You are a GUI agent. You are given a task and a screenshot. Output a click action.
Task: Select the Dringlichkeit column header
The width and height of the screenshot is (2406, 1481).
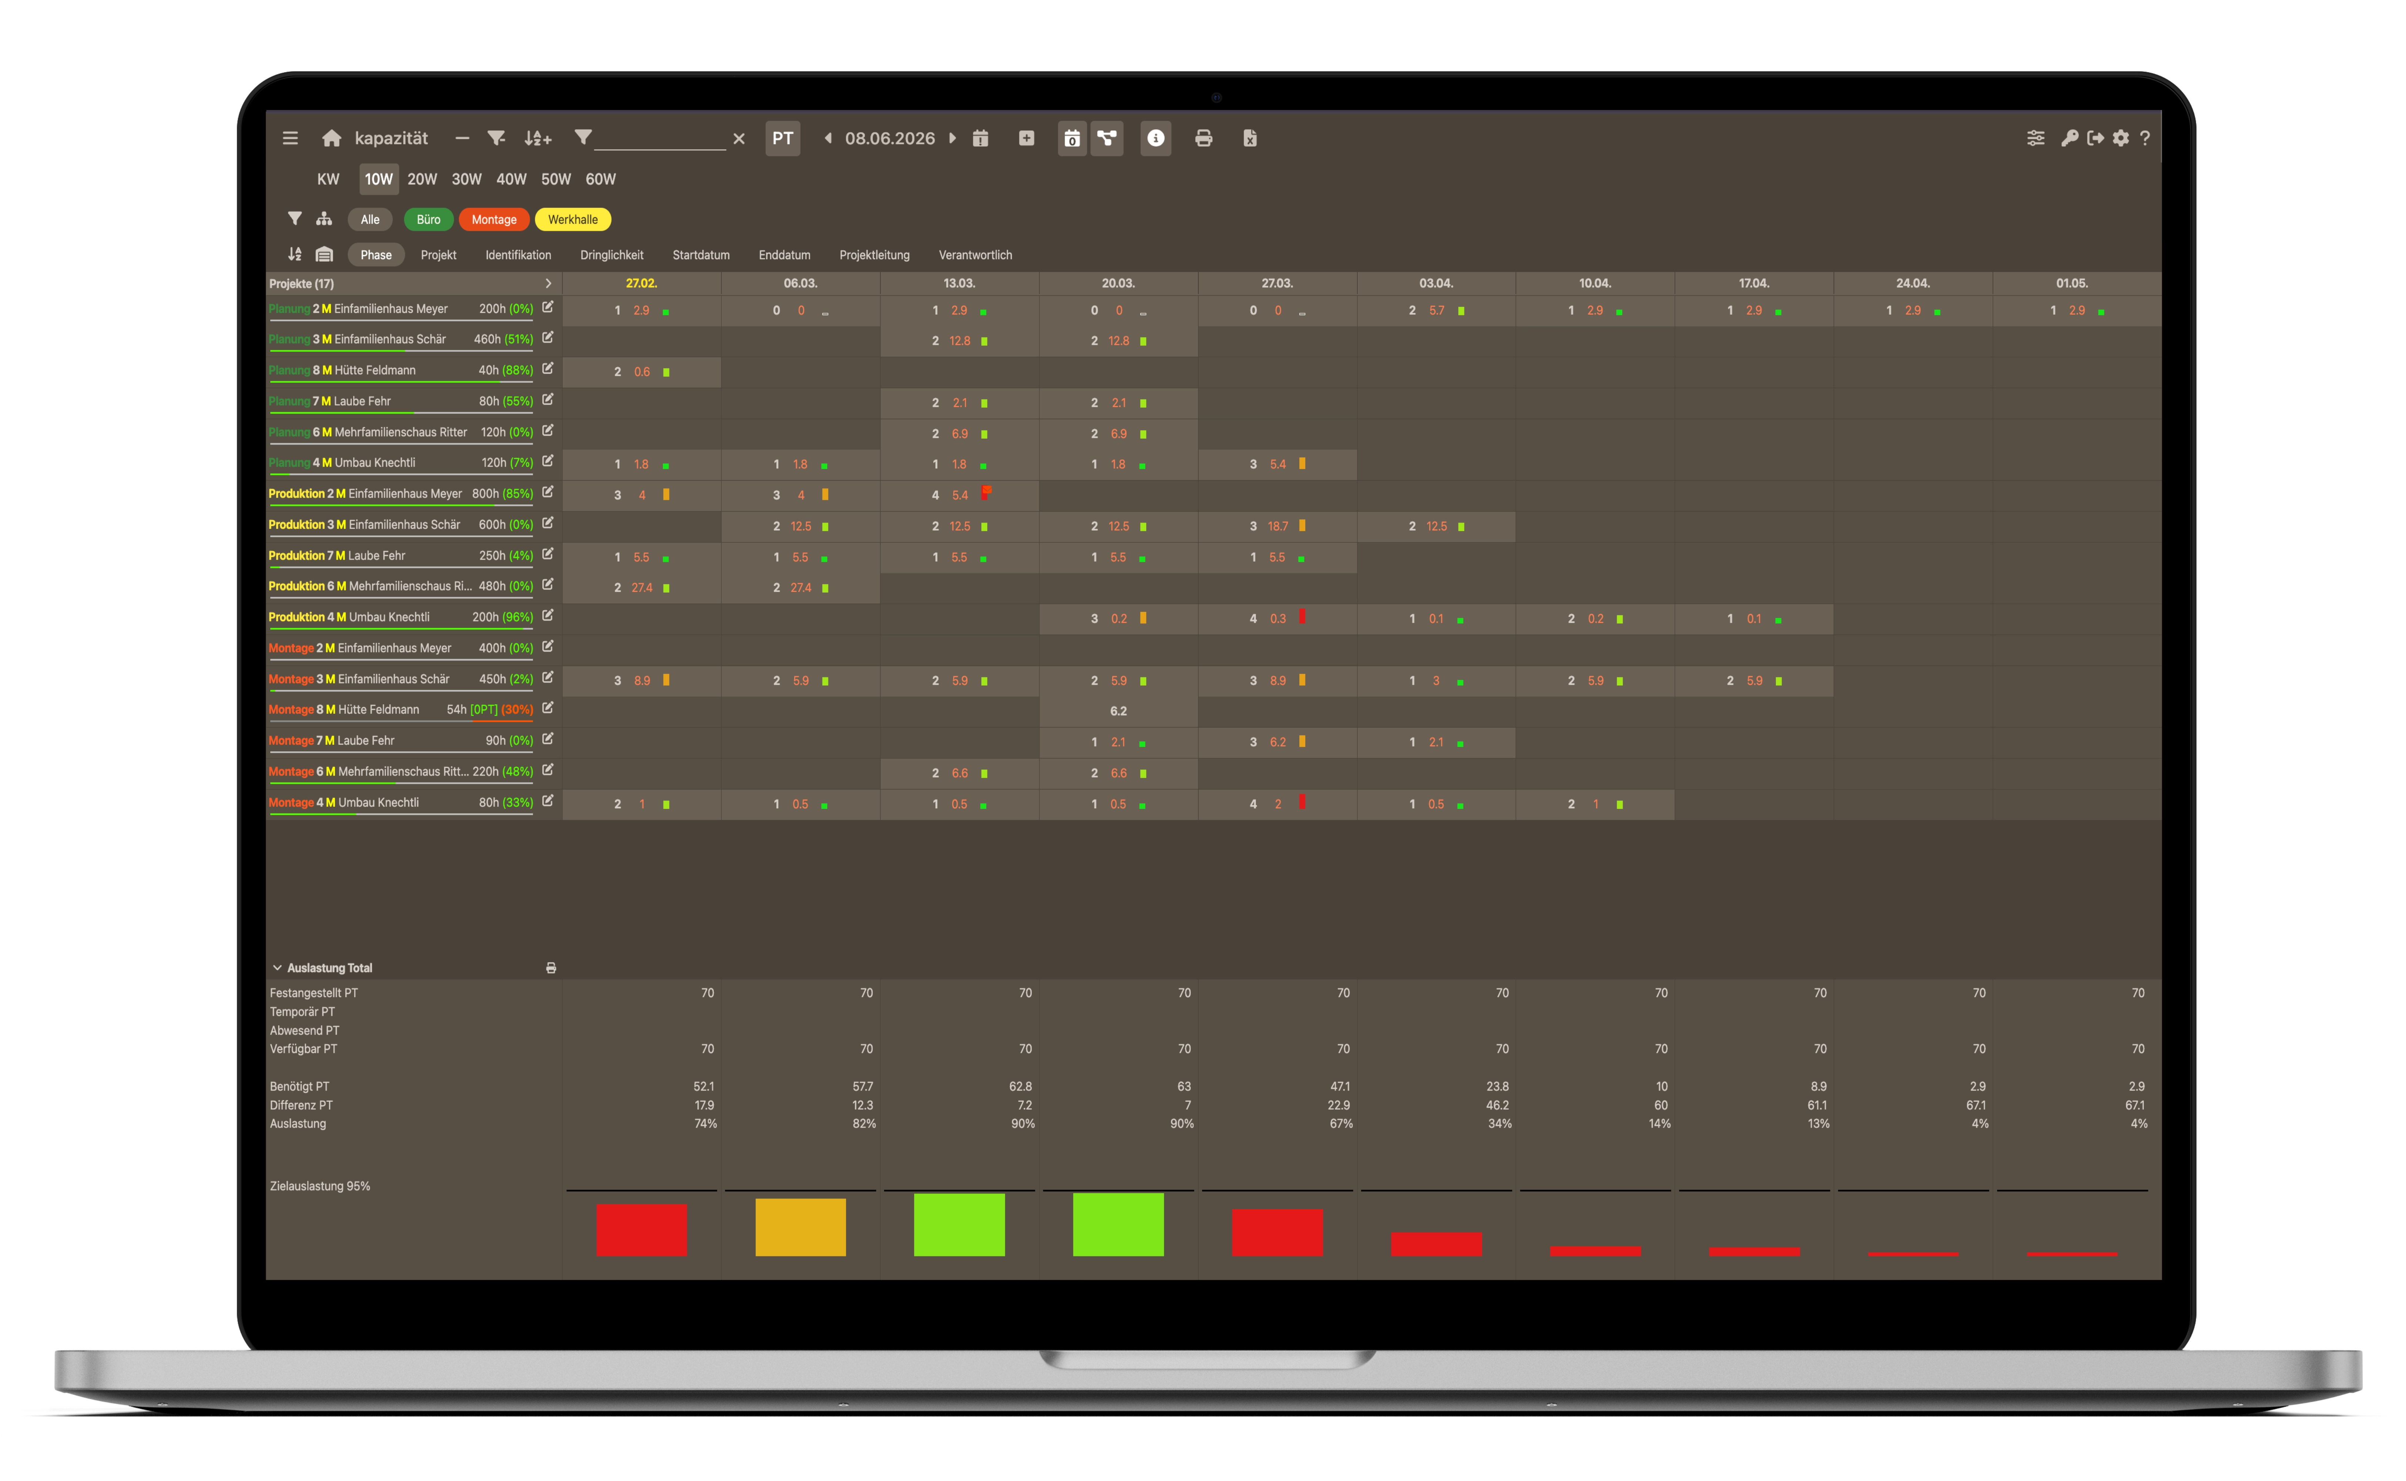[611, 255]
